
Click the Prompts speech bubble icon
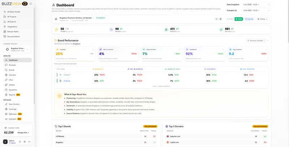tap(6, 65)
